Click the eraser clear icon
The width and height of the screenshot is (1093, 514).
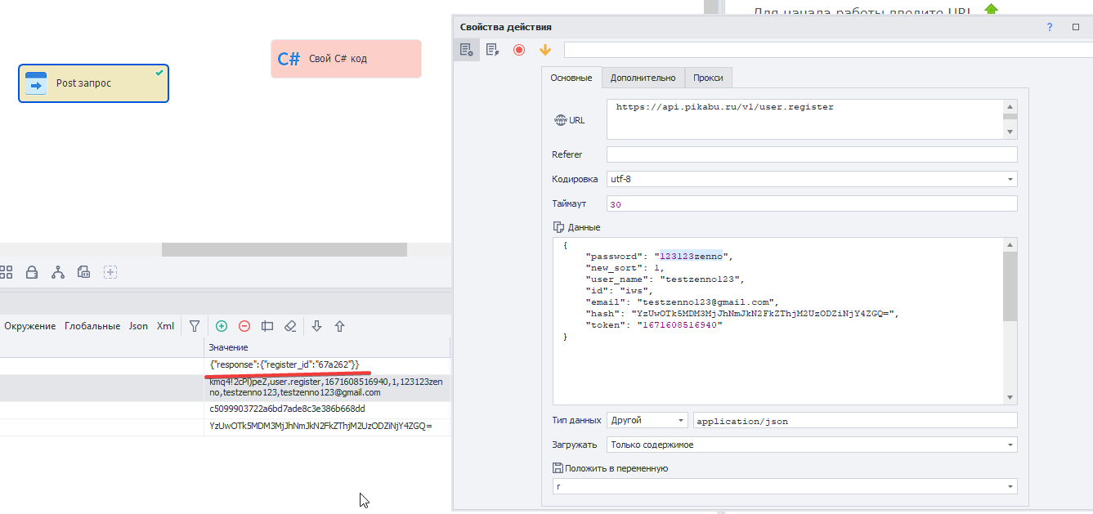coord(289,326)
